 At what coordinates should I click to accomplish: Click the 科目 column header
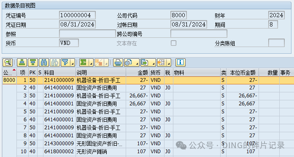[59, 73]
